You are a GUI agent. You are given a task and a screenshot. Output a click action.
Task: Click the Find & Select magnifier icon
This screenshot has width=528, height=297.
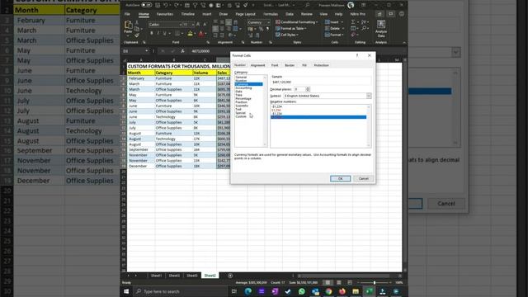(364, 28)
